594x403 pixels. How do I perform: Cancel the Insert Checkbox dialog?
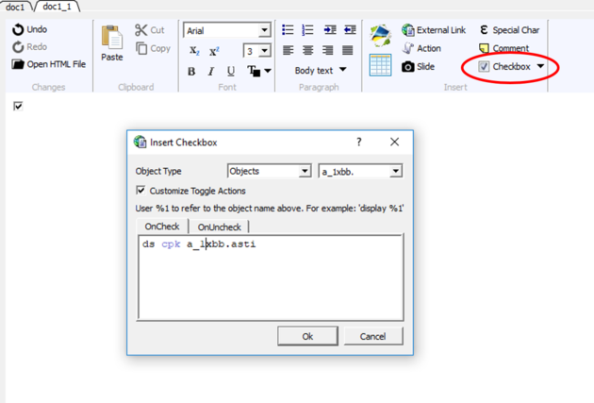coord(372,336)
